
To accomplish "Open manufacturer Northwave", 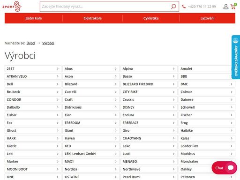I will tap(149, 169).
